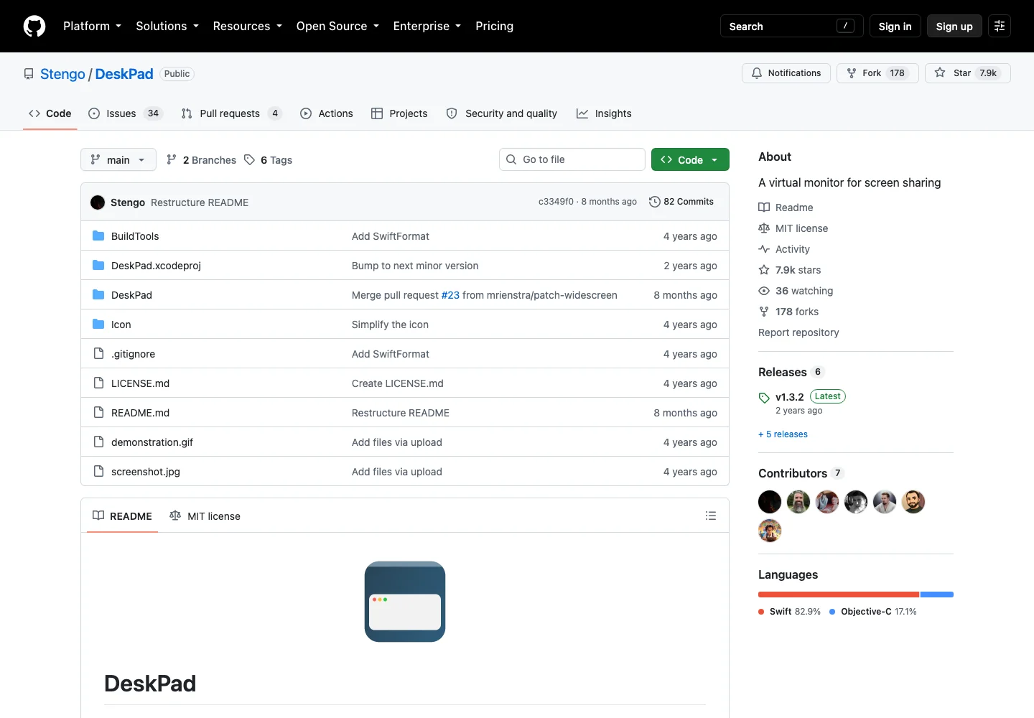Open the Report repository link

coord(798,332)
